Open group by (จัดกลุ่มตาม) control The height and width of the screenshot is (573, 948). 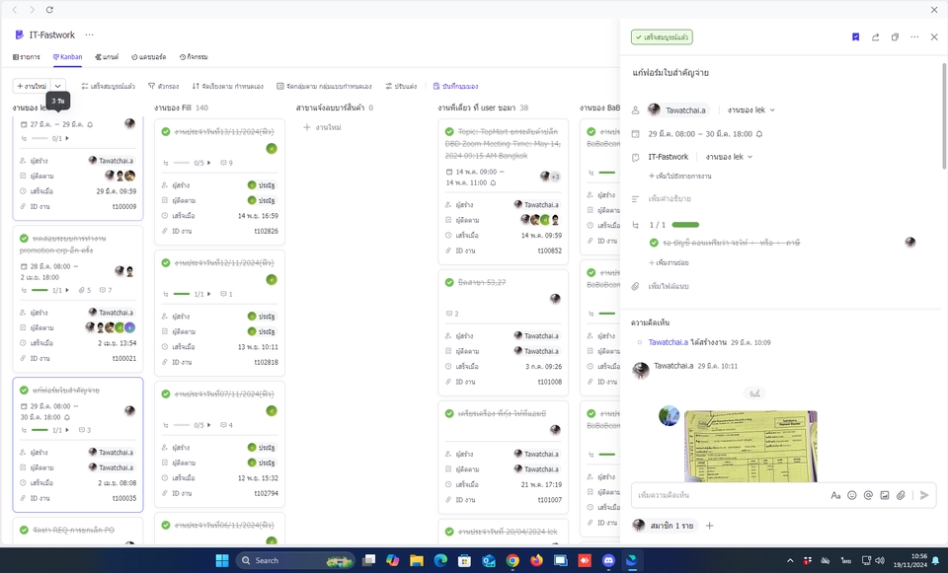click(324, 87)
